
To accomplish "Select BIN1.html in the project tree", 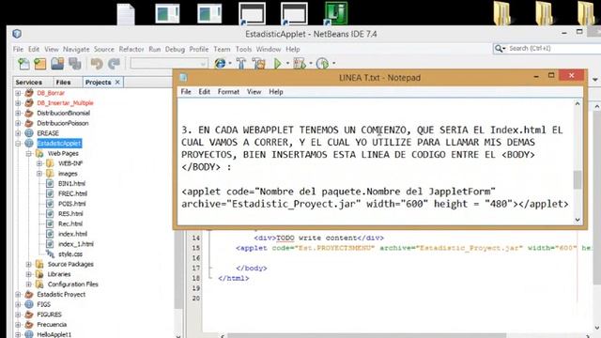I will coord(71,184).
